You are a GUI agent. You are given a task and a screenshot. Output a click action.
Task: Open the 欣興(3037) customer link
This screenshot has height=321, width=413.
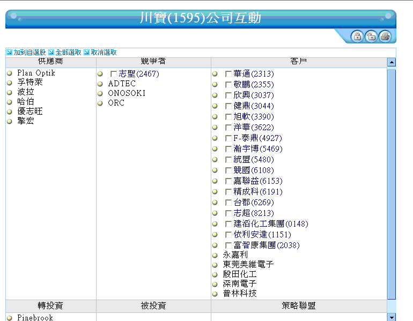(254, 95)
